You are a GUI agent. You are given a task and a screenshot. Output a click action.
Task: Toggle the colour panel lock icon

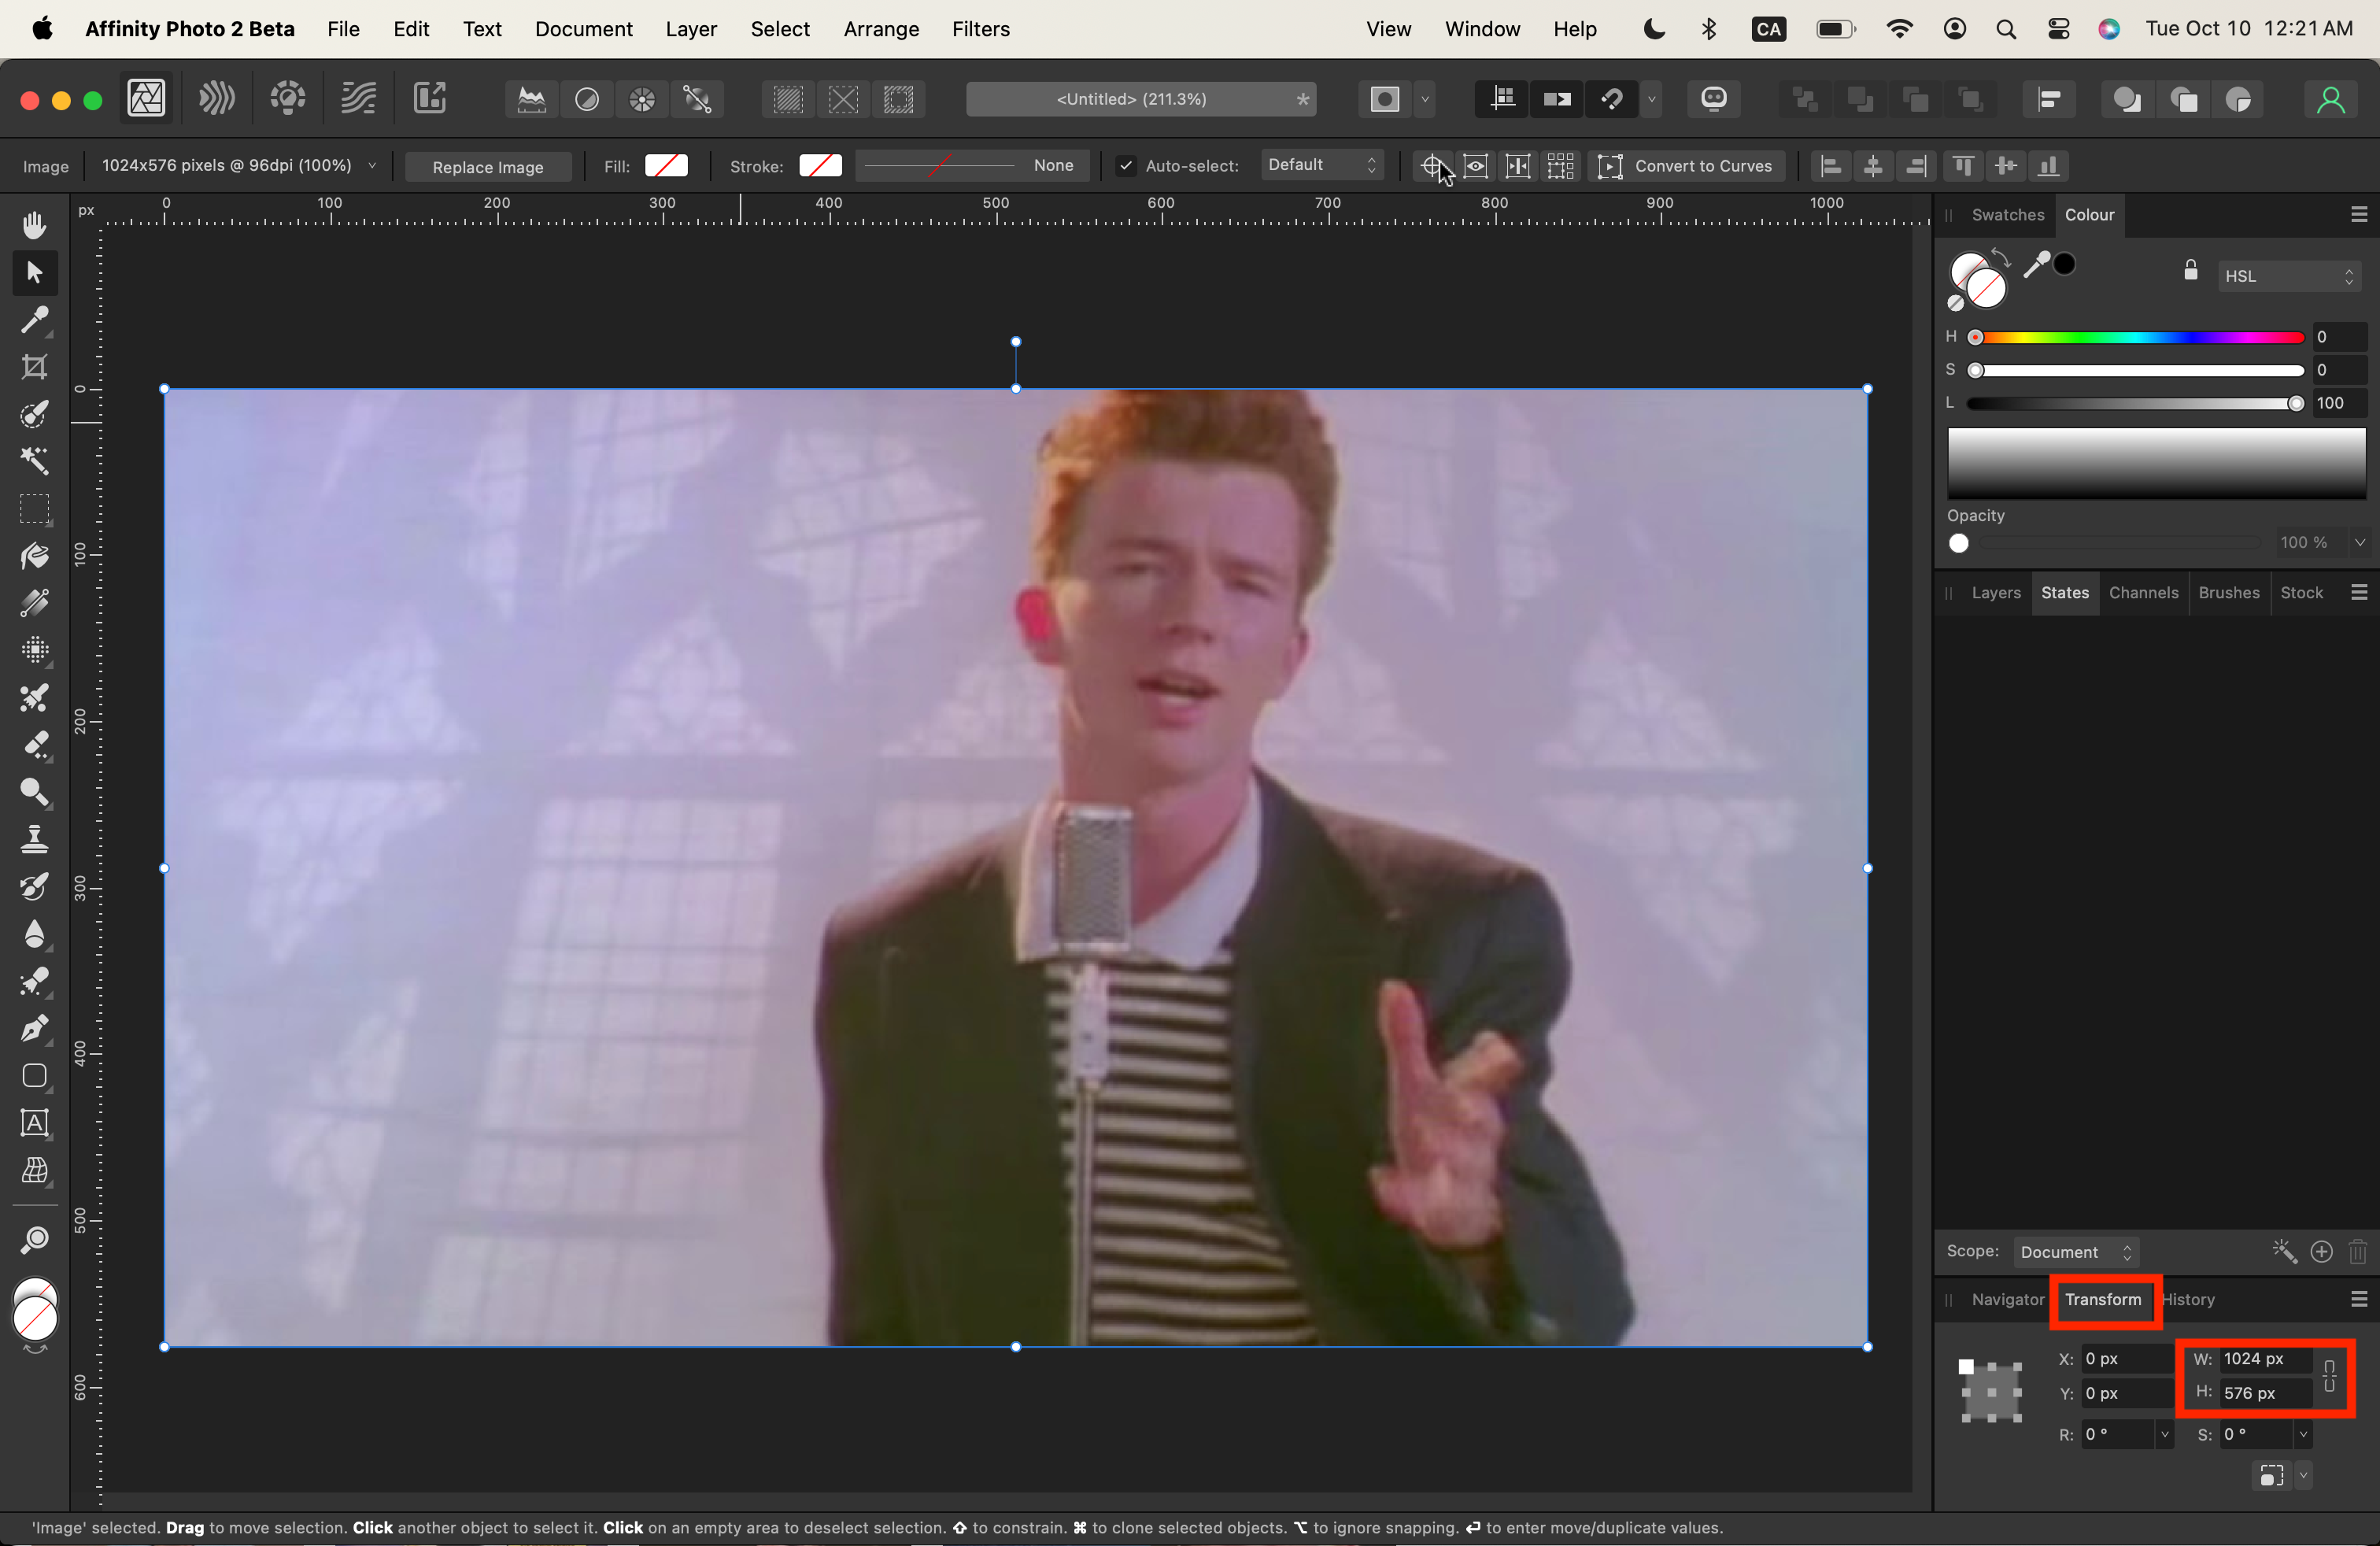pyautogui.click(x=2190, y=270)
